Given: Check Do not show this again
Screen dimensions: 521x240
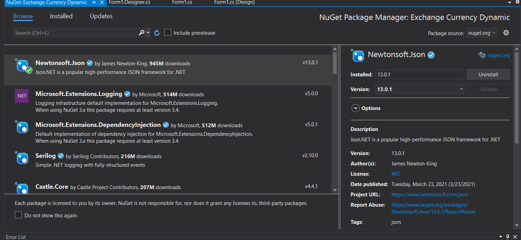Looking at the screenshot, I should [x=18, y=215].
